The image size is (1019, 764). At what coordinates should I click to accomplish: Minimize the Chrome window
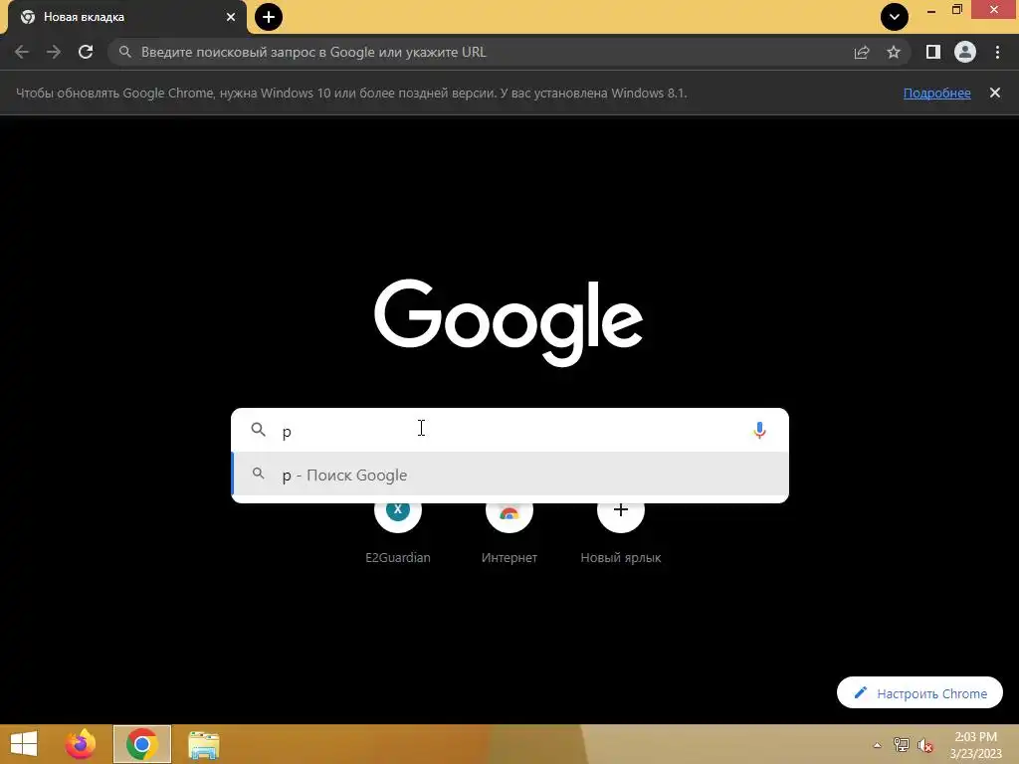point(931,10)
